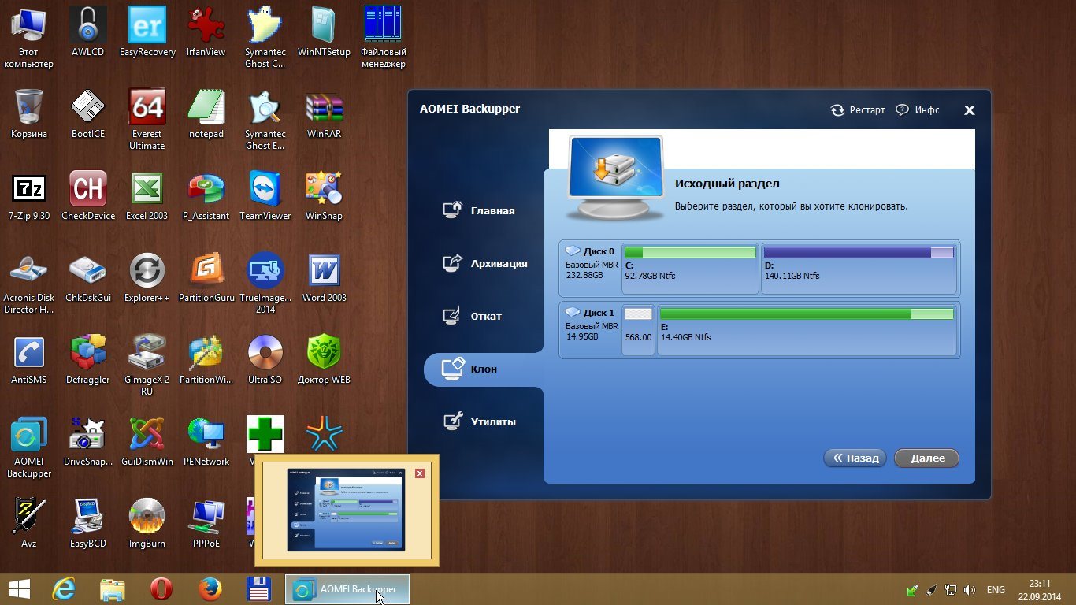
Task: Open 7-Zip 9.30 desktop icon
Action: (x=29, y=196)
